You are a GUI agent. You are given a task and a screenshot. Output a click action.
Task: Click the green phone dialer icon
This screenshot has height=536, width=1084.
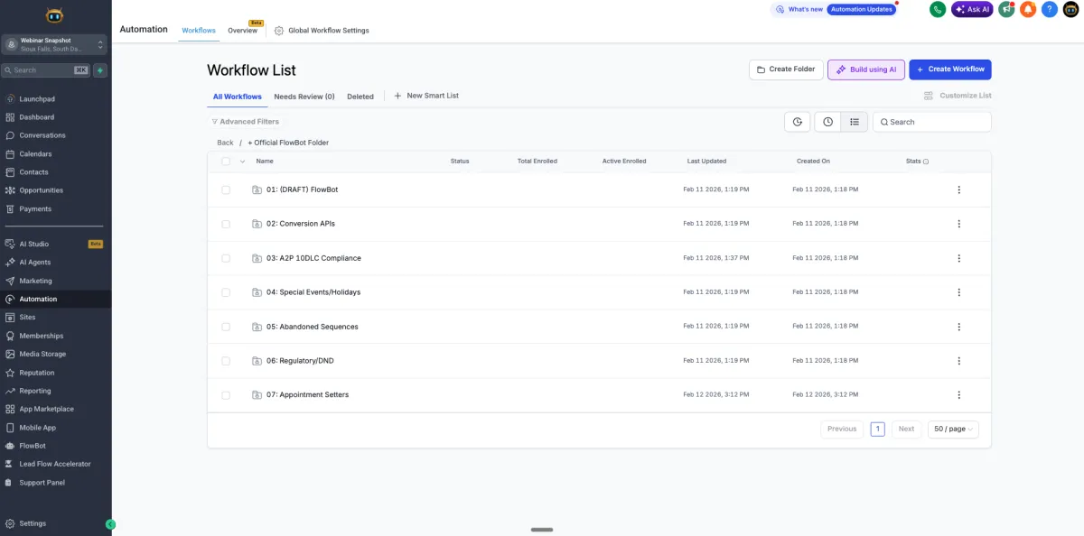coord(938,9)
